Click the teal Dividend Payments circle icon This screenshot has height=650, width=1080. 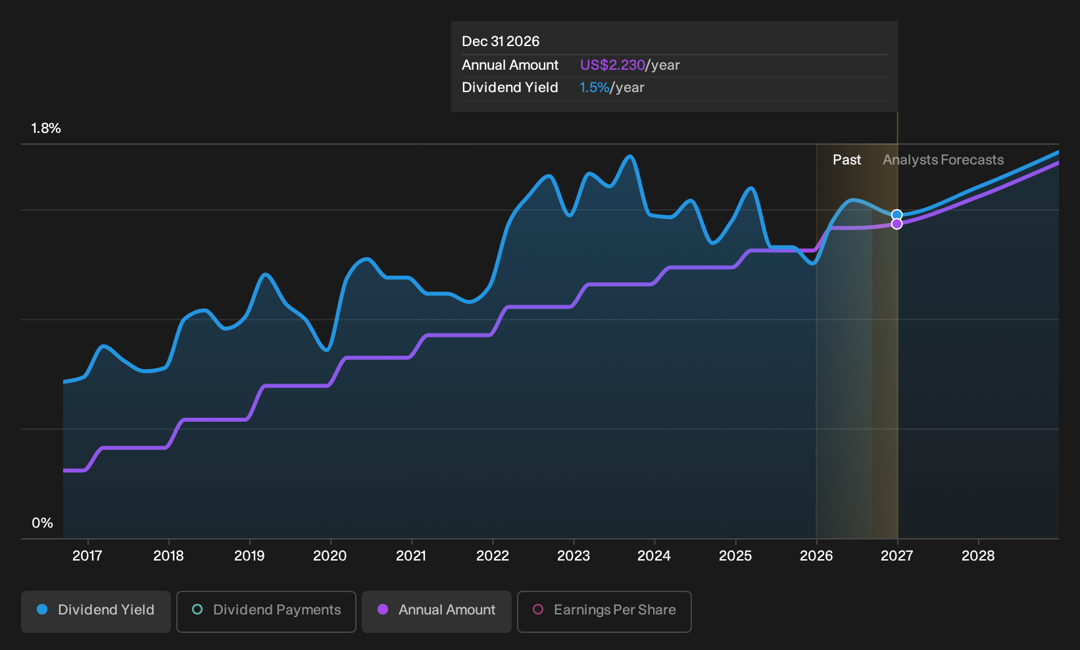pyautogui.click(x=197, y=610)
